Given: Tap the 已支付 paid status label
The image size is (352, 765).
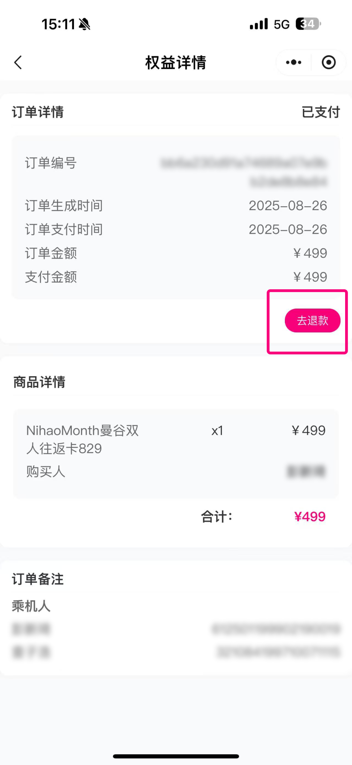Looking at the screenshot, I should click(321, 112).
